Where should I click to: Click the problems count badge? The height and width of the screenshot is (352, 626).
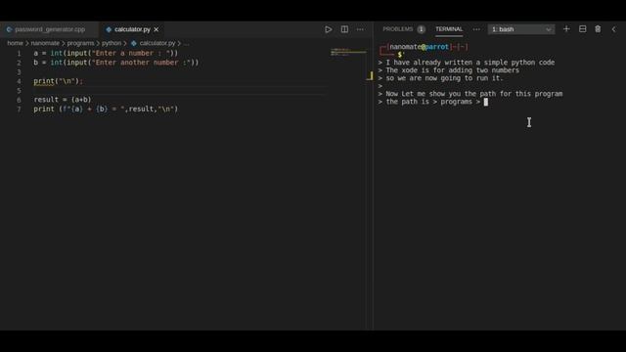[421, 29]
